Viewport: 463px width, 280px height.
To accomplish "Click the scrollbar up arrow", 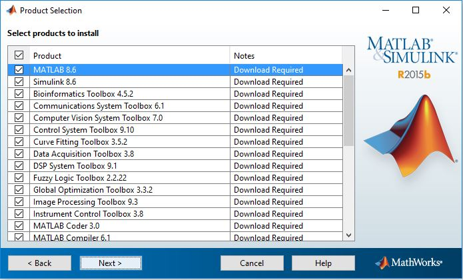I will pyautogui.click(x=348, y=70).
